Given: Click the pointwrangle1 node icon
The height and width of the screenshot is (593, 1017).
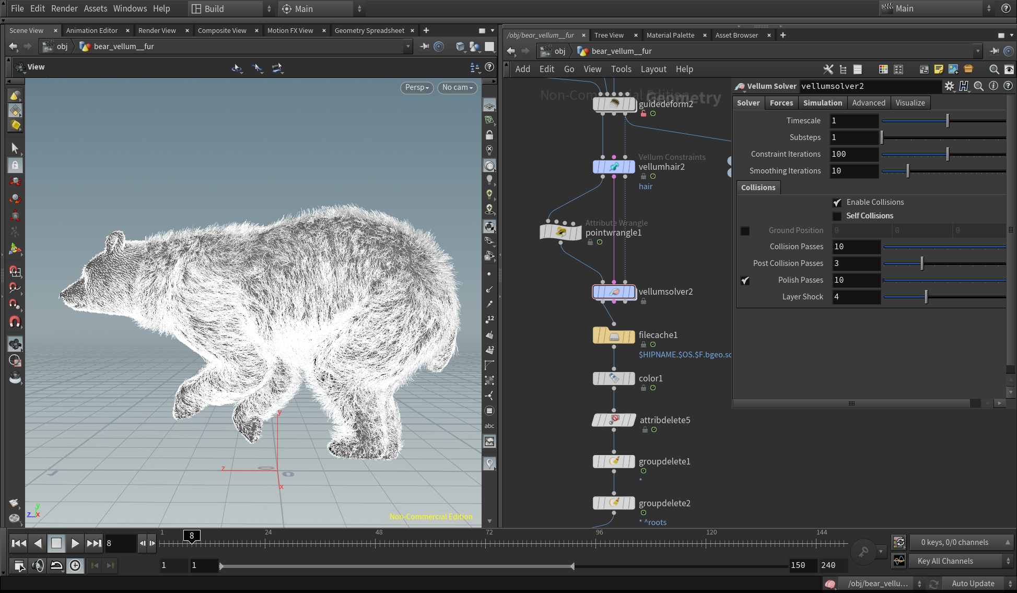Looking at the screenshot, I should point(561,232).
